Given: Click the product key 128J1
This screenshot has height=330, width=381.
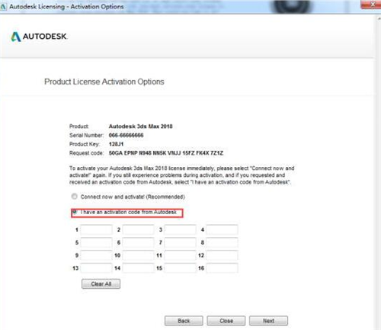Looking at the screenshot, I should click(116, 144).
